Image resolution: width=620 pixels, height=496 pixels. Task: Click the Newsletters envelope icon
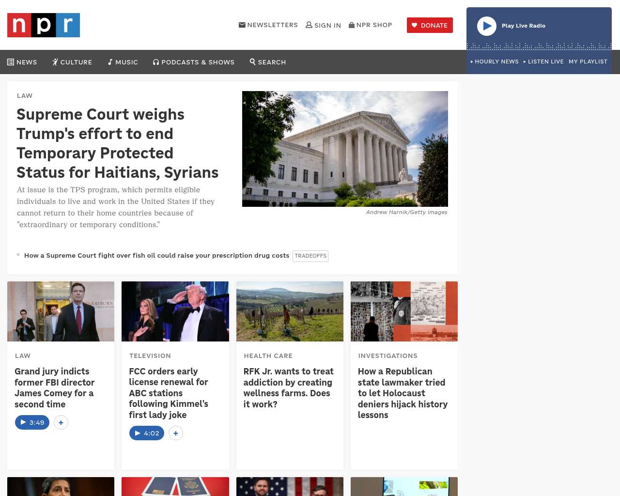(242, 25)
